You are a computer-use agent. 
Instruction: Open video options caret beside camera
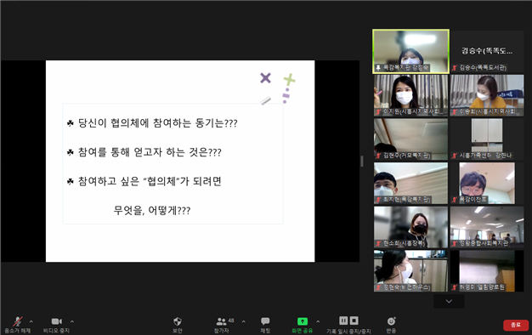72,321
